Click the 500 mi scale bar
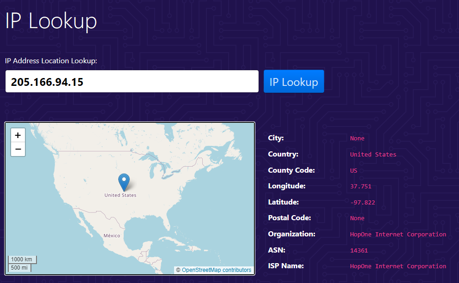Viewport: 459px width, 283px height. (19, 268)
